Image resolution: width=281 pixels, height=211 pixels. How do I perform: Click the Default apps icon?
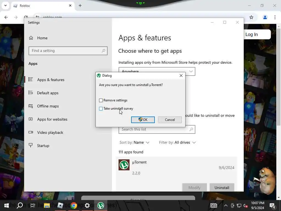pyautogui.click(x=31, y=93)
